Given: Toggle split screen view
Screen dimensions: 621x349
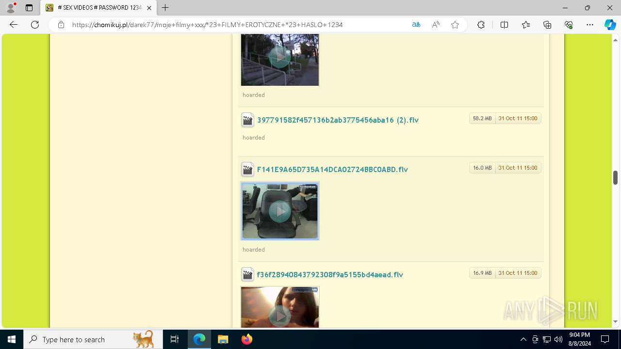Looking at the screenshot, I should [504, 25].
